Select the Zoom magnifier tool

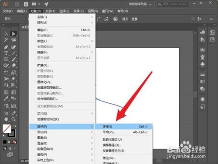[14, 119]
